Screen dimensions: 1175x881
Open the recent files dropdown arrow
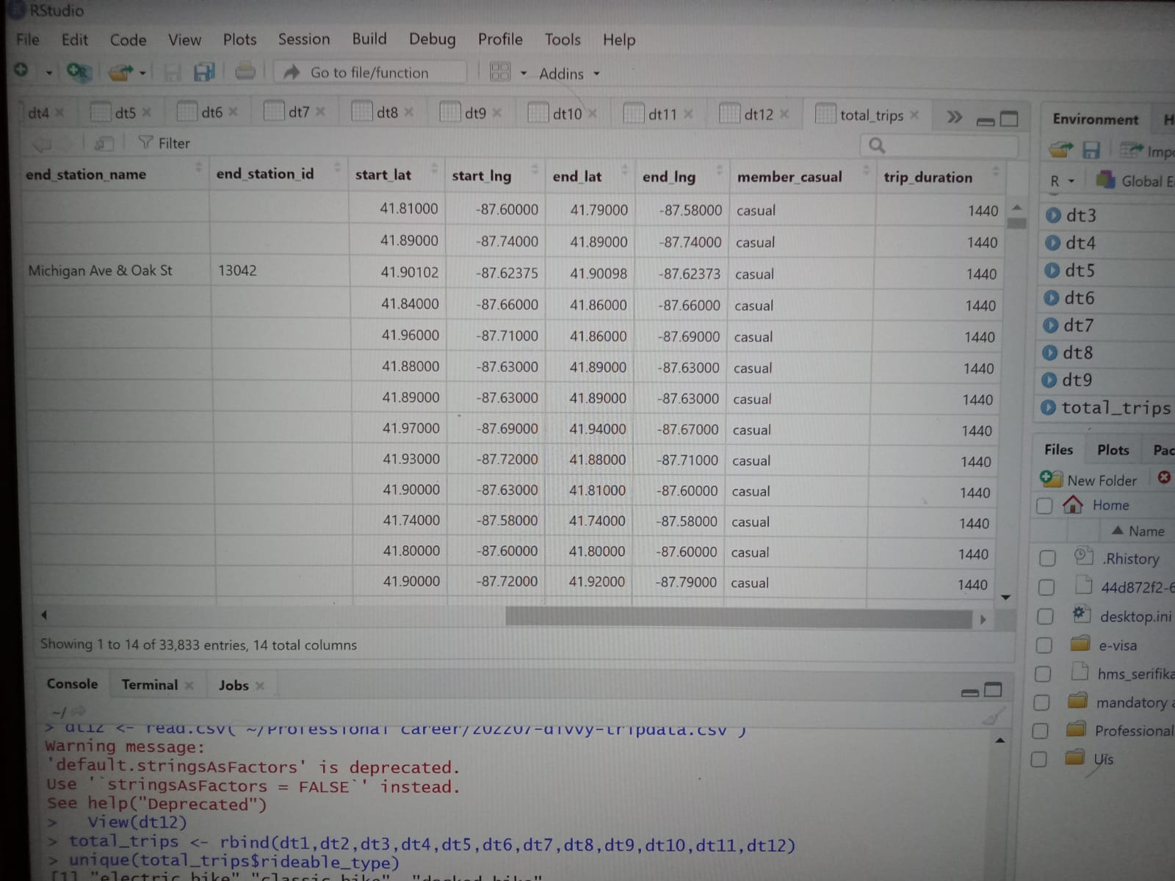pyautogui.click(x=142, y=73)
